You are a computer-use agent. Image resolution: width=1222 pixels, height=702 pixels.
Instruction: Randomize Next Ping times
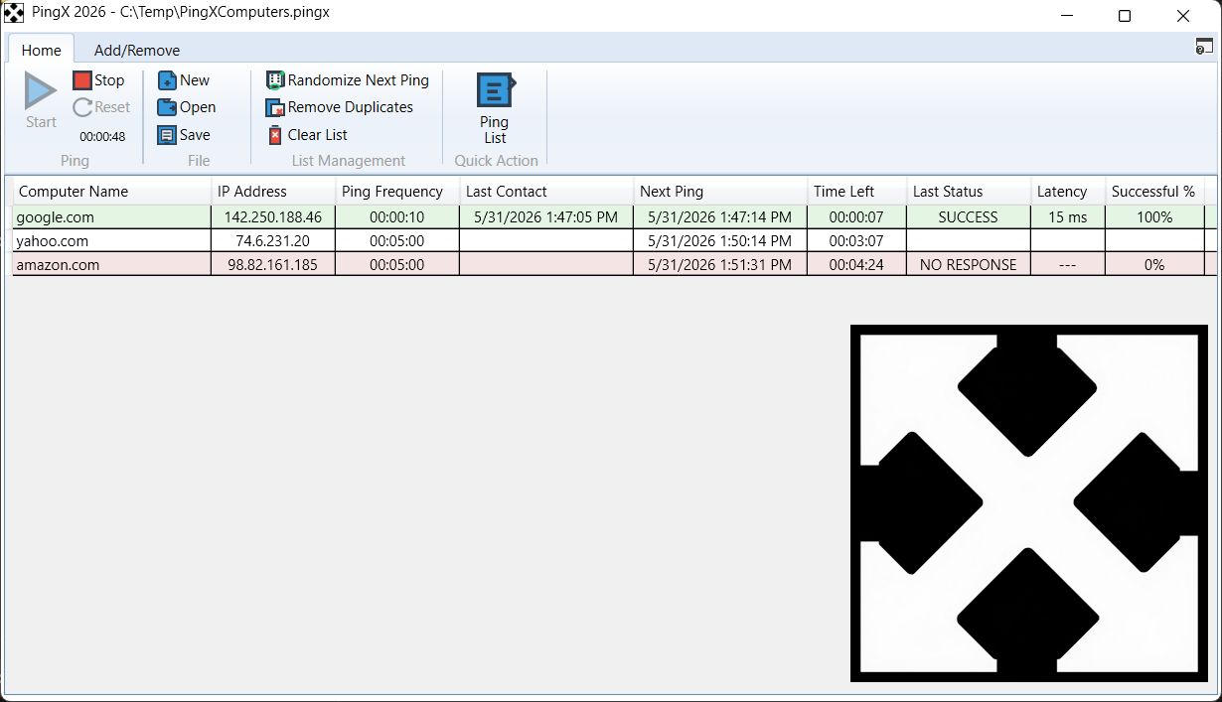pyautogui.click(x=348, y=80)
